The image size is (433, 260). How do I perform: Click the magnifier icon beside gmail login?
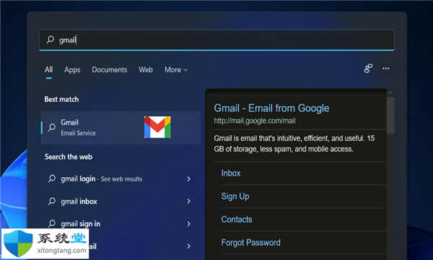tap(52, 178)
